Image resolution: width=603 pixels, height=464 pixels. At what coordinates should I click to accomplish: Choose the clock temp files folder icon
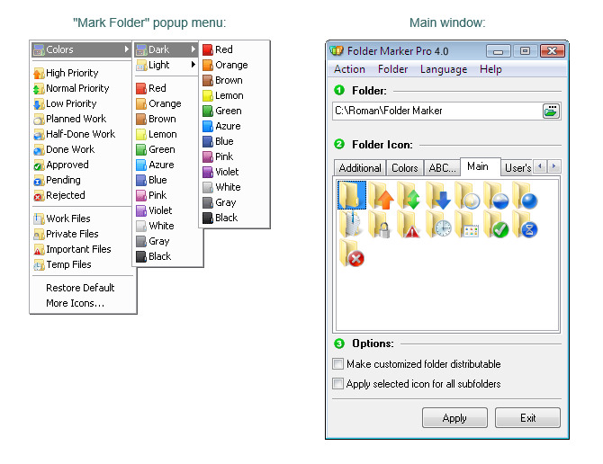[x=438, y=224]
